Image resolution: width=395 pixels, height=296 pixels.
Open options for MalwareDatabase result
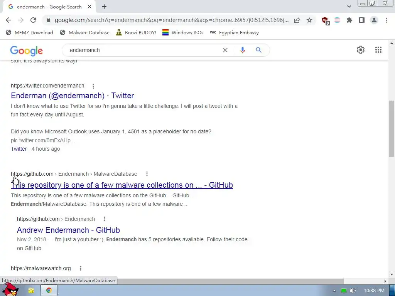pos(147,174)
